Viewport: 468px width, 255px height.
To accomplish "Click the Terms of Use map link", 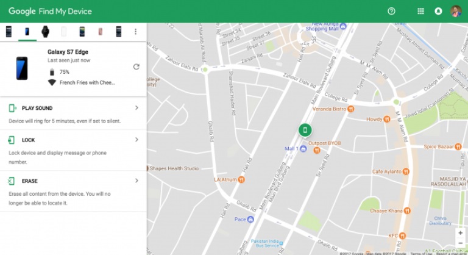I will [421, 254].
